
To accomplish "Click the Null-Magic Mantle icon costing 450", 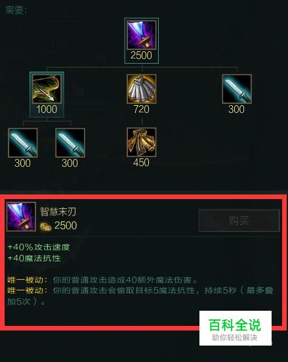I will [141, 142].
